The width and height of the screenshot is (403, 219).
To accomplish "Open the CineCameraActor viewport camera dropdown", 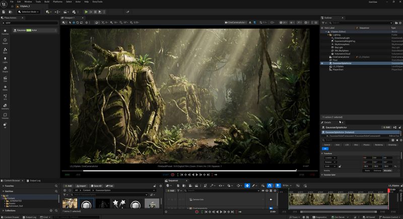I will pos(236,23).
